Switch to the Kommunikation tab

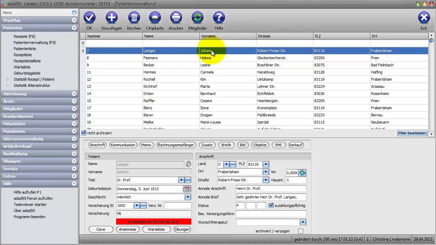(x=123, y=145)
